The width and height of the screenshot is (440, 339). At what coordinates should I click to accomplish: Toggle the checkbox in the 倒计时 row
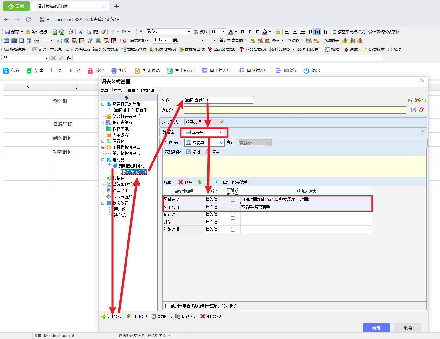pos(233,214)
